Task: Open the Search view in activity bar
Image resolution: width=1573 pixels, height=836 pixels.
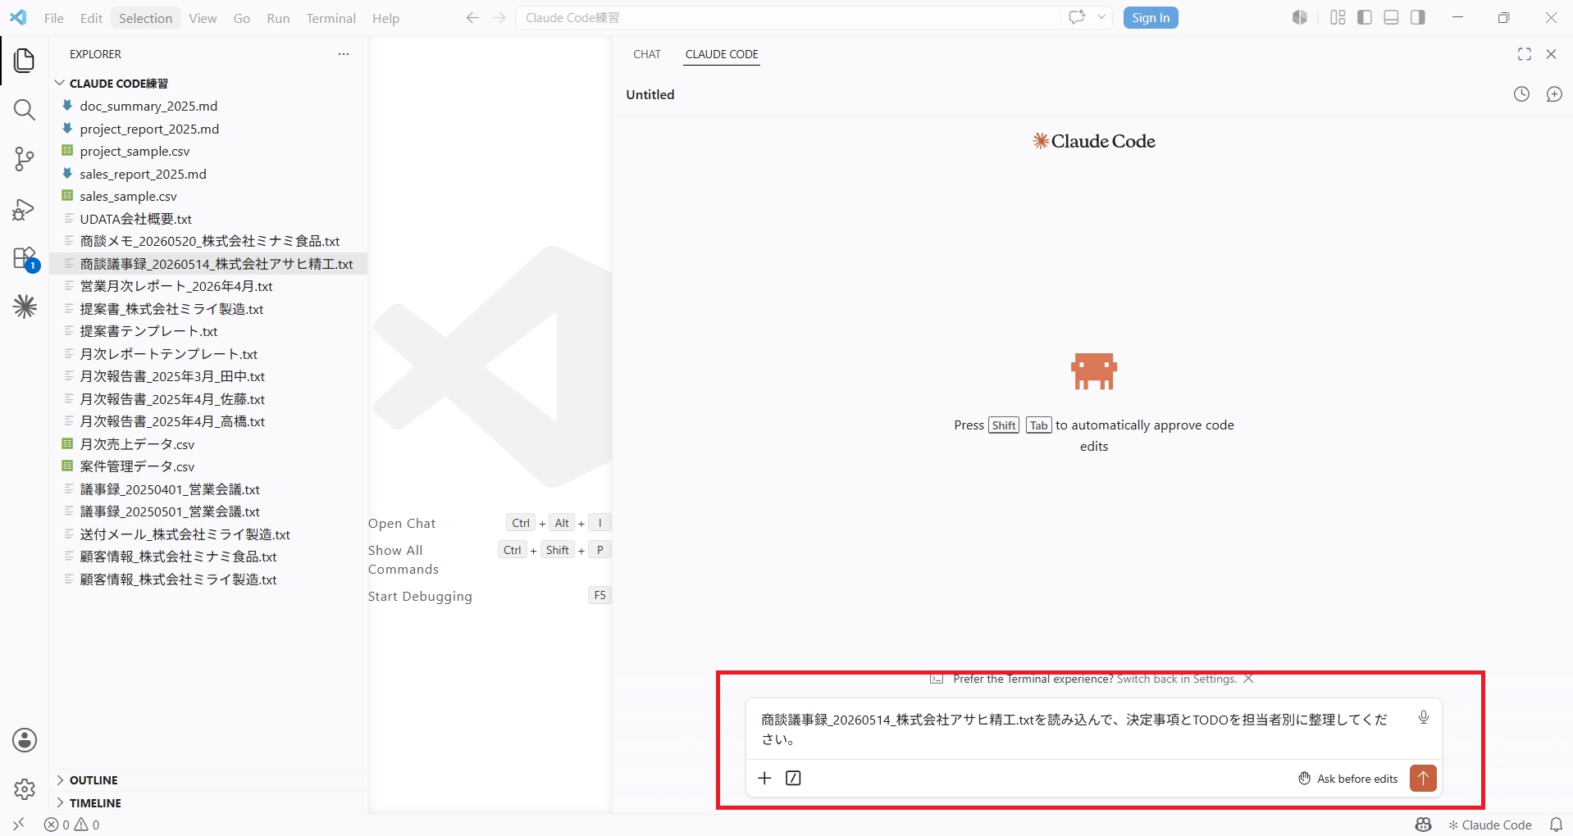Action: click(x=25, y=110)
